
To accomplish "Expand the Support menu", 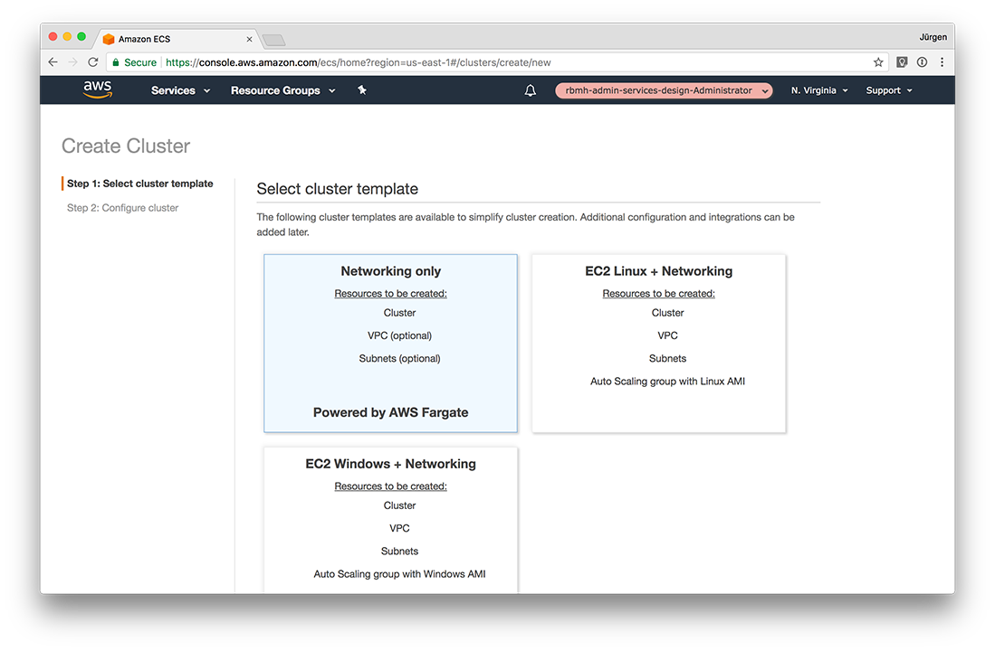I will (889, 90).
